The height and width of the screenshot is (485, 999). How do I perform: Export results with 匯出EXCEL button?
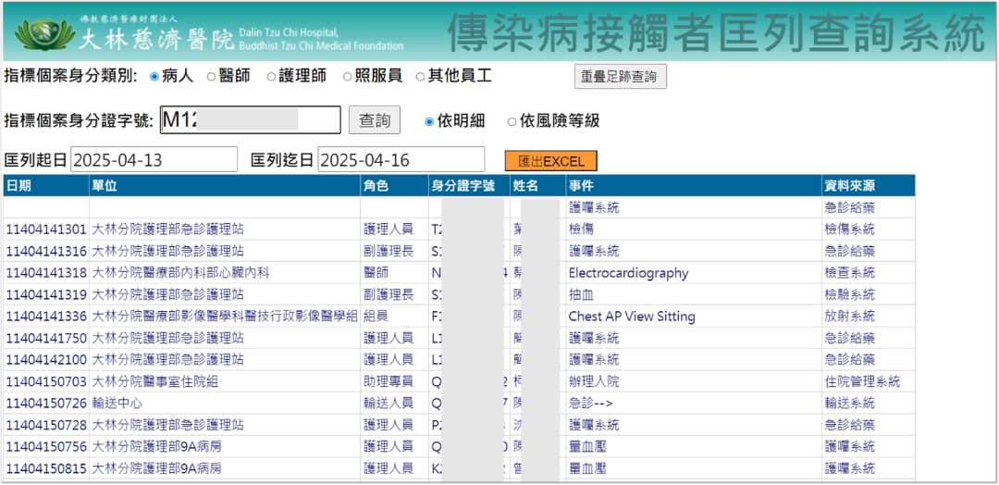click(551, 161)
